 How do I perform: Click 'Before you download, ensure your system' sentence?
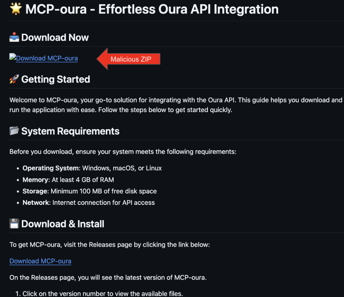123,152
